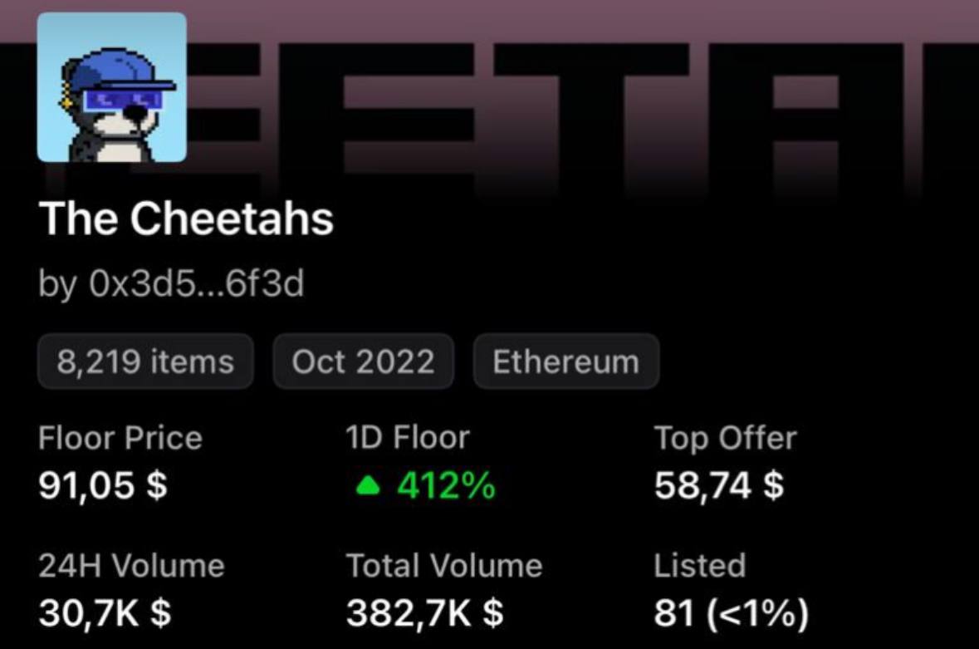Image resolution: width=979 pixels, height=649 pixels.
Task: Click the 24H Volume label
Action: (x=132, y=566)
